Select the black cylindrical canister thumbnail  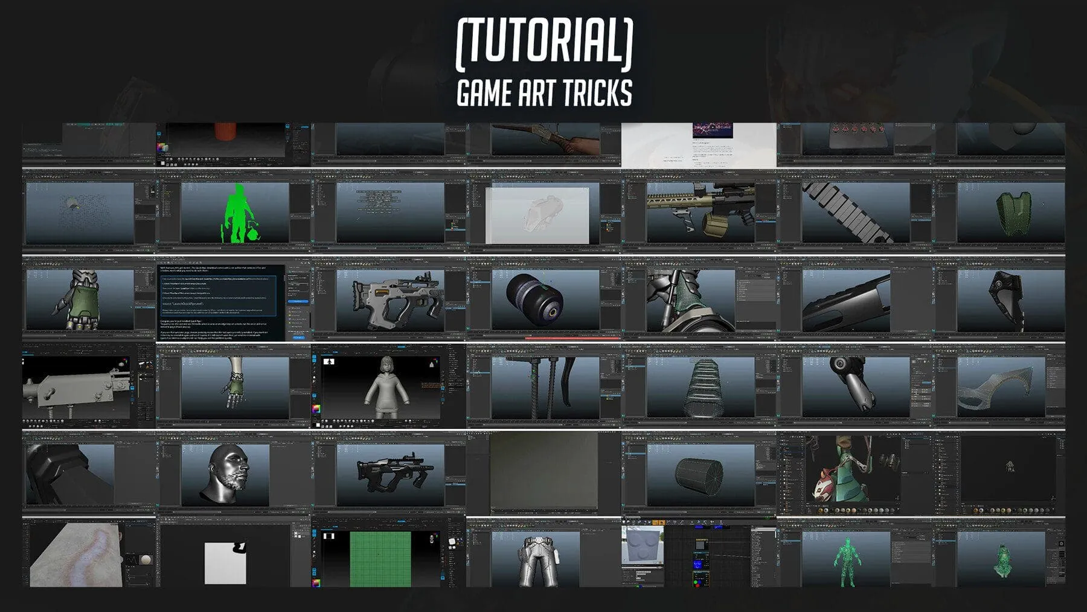[534, 300]
